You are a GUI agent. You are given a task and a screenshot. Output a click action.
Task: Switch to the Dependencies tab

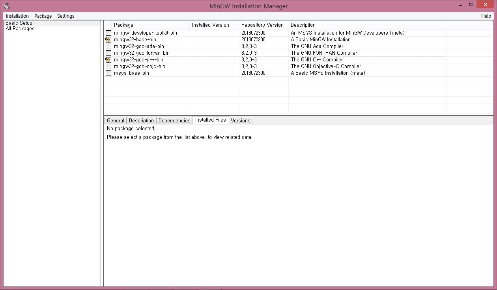pos(174,120)
